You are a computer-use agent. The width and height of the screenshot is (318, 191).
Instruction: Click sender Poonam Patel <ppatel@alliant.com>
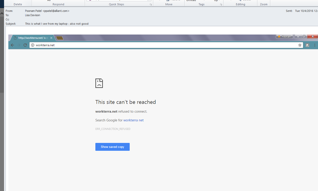[47, 11]
